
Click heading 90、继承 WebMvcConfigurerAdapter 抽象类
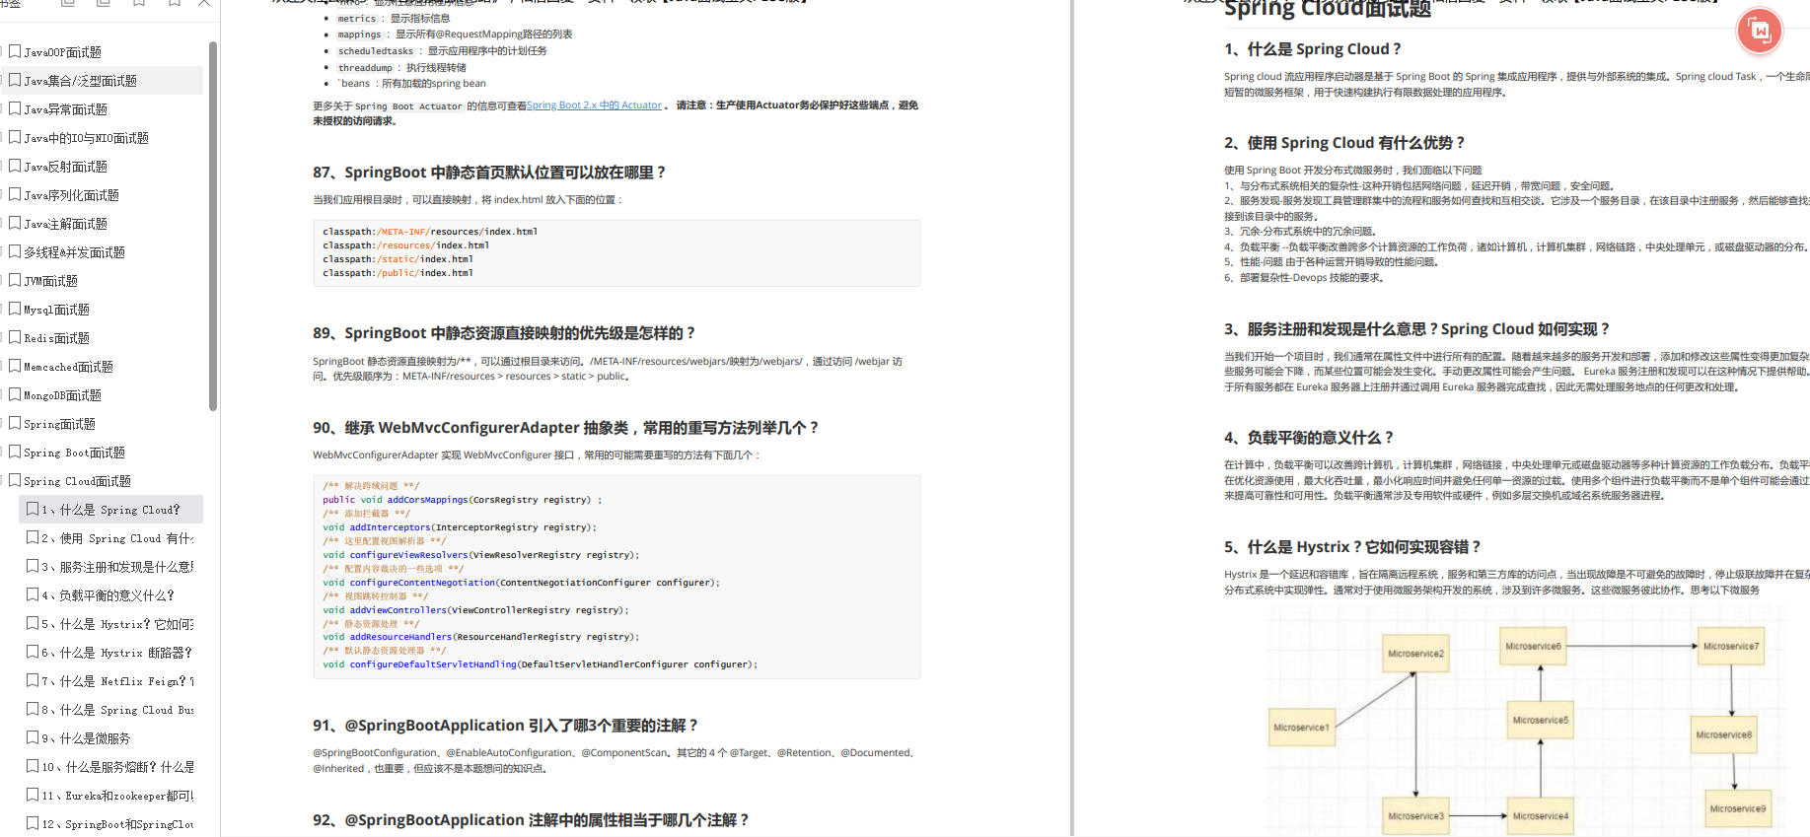click(566, 428)
